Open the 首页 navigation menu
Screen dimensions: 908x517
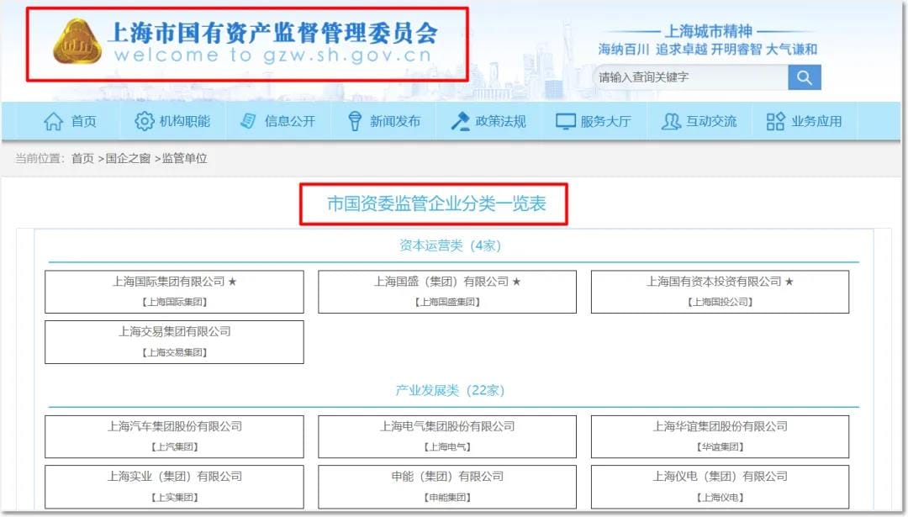[83, 122]
